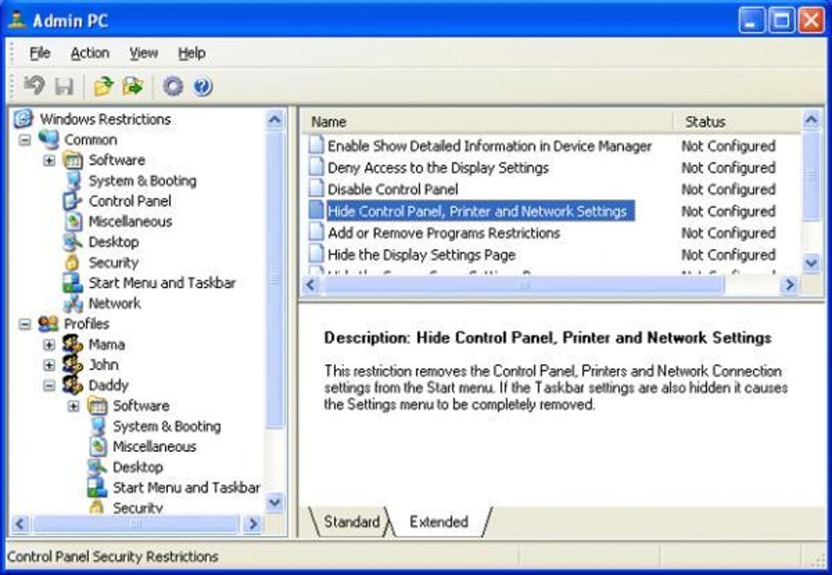Click the tree panel scroll left arrow
832x575 pixels.
click(x=20, y=525)
